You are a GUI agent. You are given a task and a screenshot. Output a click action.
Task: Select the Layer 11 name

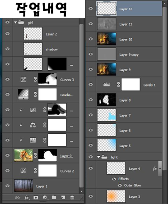(x=126, y=24)
